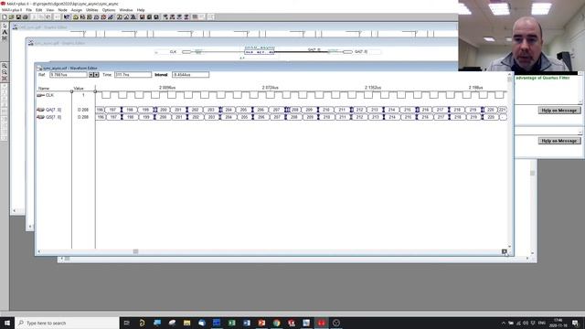Click the reference cursor handle above waveforms

tap(95, 91)
